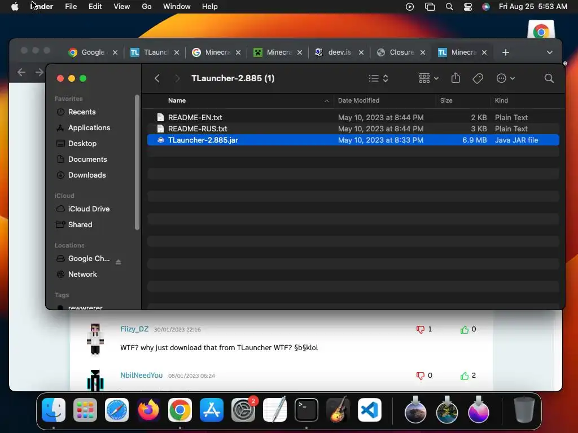578x433 pixels.
Task: Go forward in Finder navigation
Action: tap(177, 78)
